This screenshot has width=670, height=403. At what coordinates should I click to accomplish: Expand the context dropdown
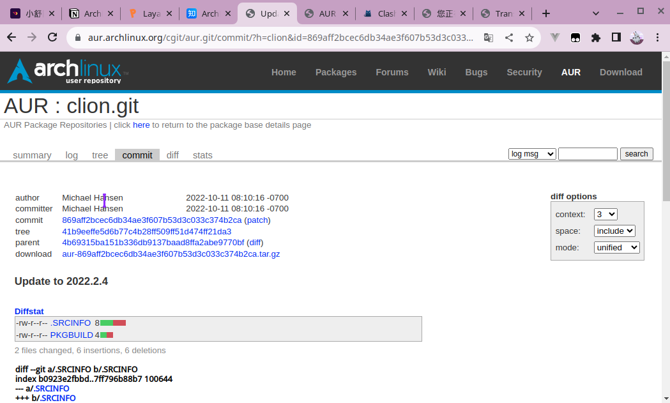[x=605, y=214]
